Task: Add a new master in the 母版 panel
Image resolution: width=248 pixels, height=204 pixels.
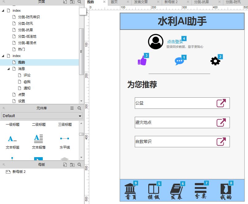Action: tap(65, 165)
